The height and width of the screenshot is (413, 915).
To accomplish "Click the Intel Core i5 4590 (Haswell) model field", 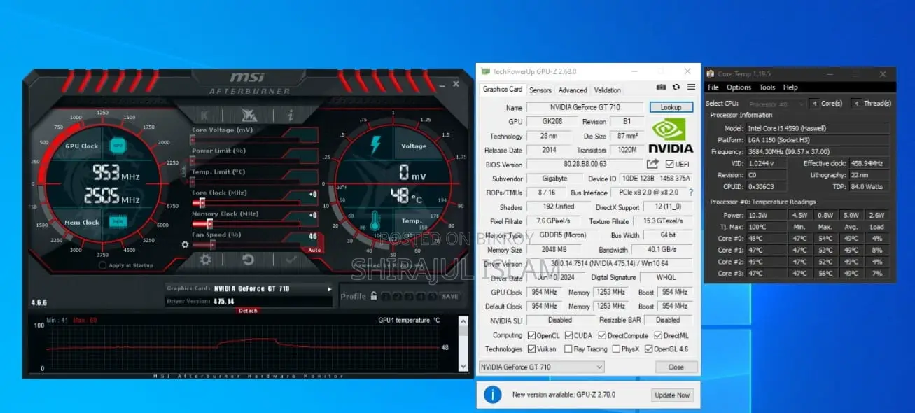I will 816,128.
